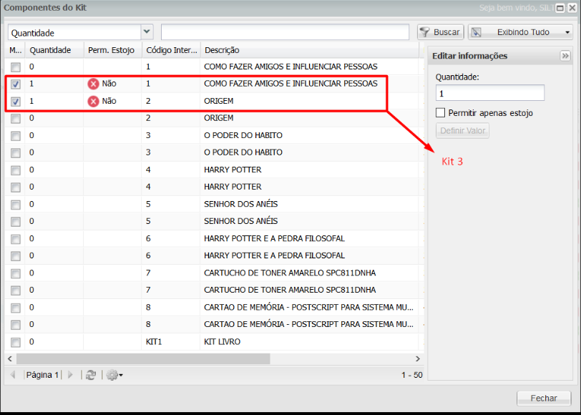
Task: Click the red X icon in checked ORIGEM row
Action: pyautogui.click(x=93, y=101)
